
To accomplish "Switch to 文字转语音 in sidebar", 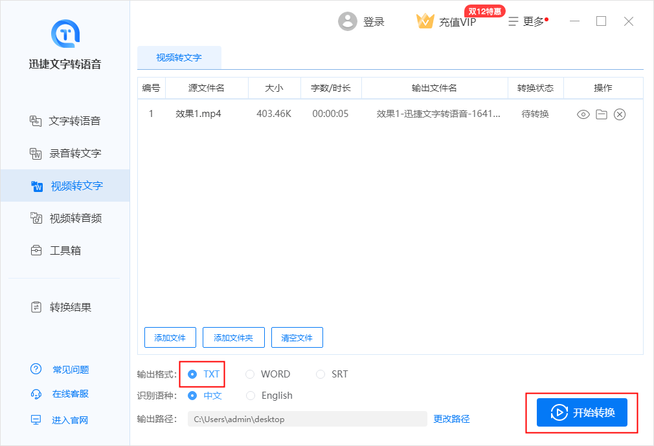I will pos(74,121).
